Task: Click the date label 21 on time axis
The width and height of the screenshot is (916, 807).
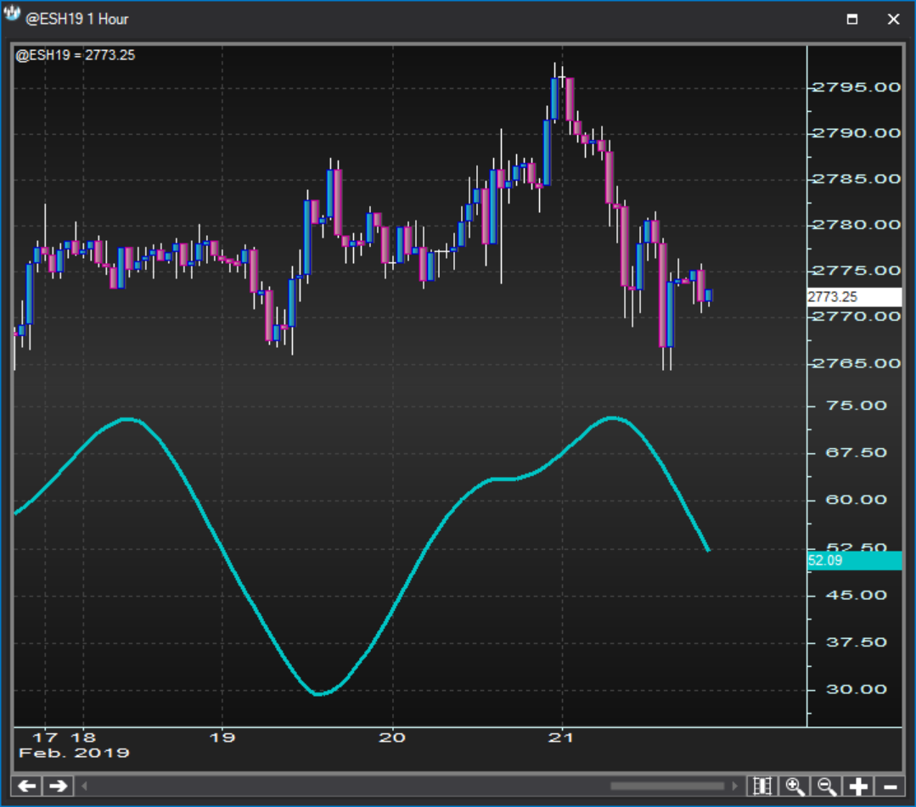Action: (x=561, y=737)
